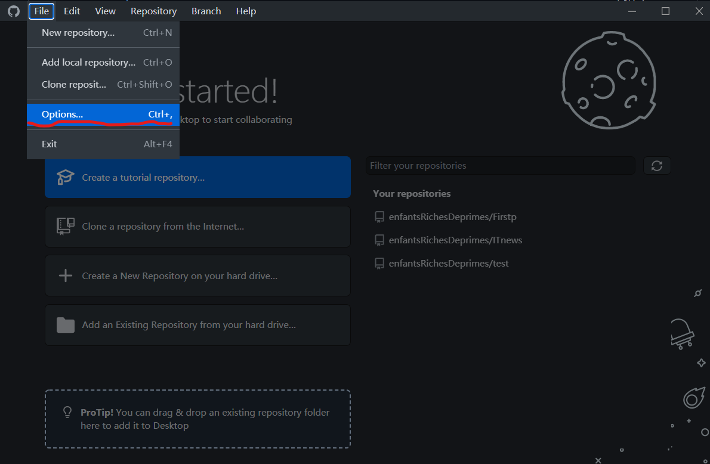This screenshot has width=710, height=464.
Task: Click Create a New Repository on hard drive
Action: point(198,276)
